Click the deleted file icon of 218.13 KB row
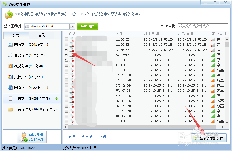Viewport: 232px width, 151px height. click(x=72, y=96)
